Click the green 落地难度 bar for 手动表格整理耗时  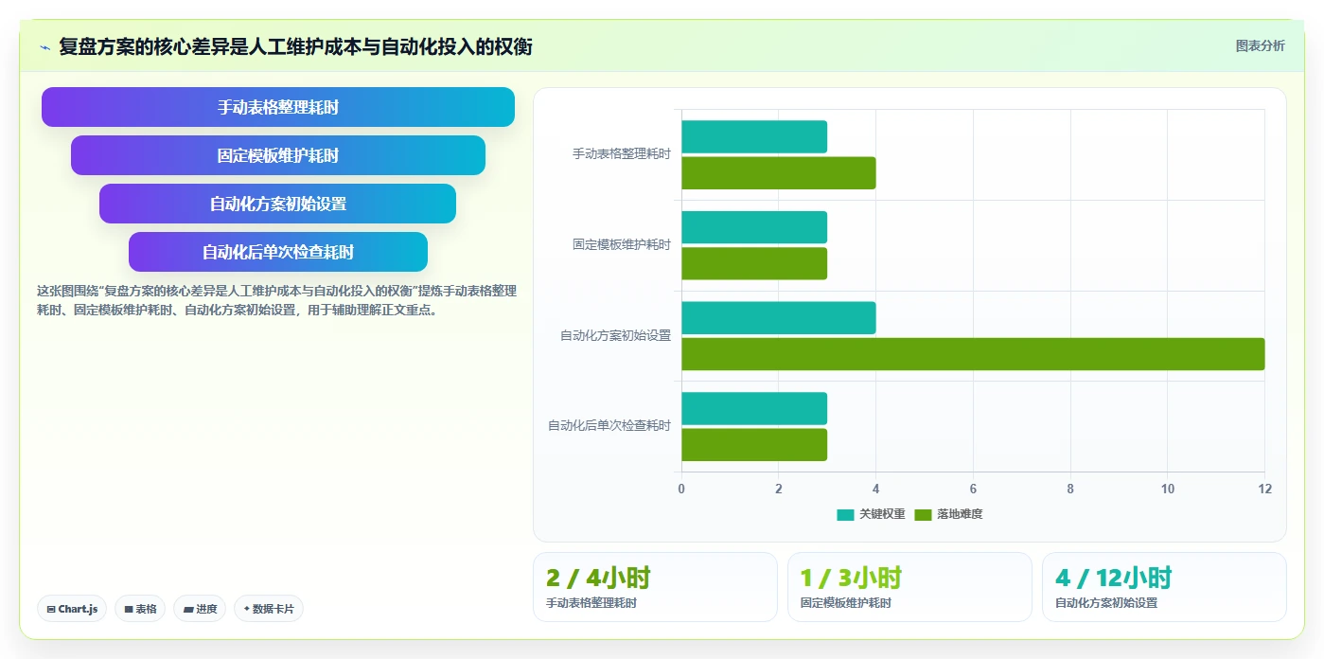(779, 172)
